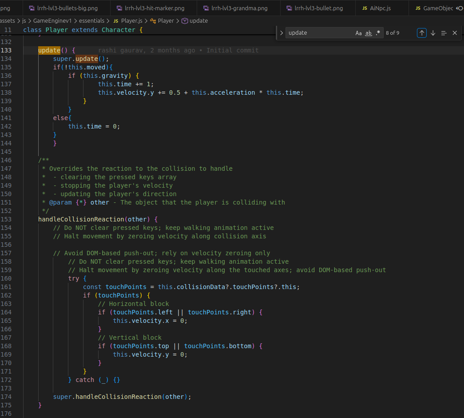Toggle Use Regular Expression option
The height and width of the screenshot is (418, 464).
[378, 33]
